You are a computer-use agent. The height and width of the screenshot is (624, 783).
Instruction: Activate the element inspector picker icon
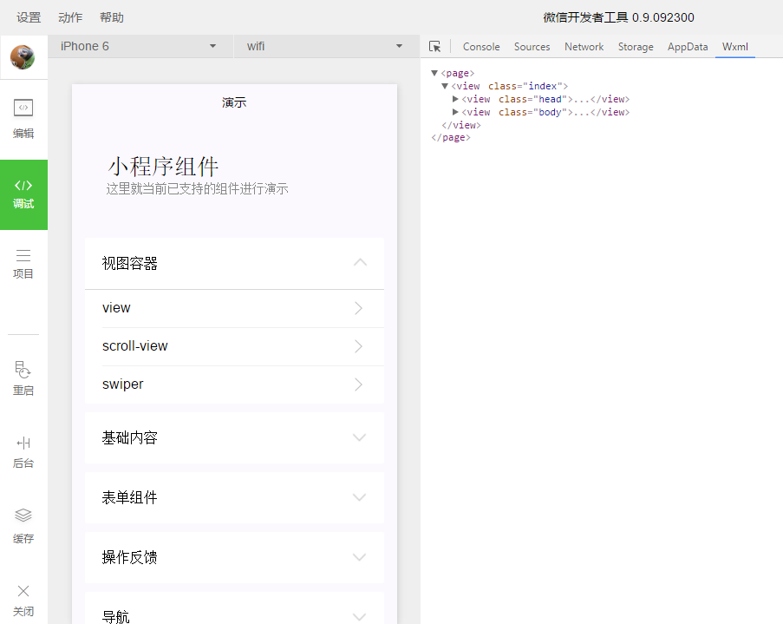(435, 47)
